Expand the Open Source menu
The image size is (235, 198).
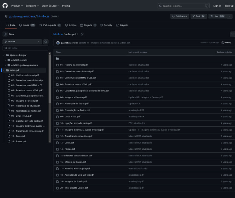pos(50,6)
